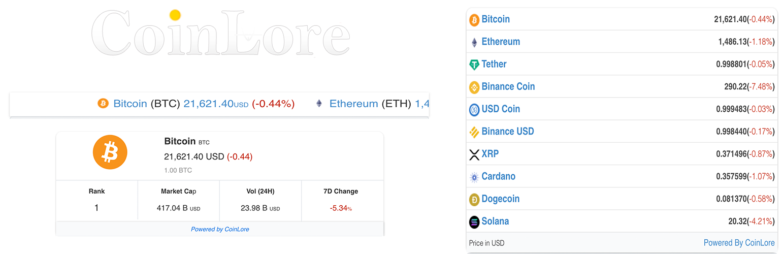784x254 pixels.
Task: Click the Cardano icon
Action: coord(474,177)
